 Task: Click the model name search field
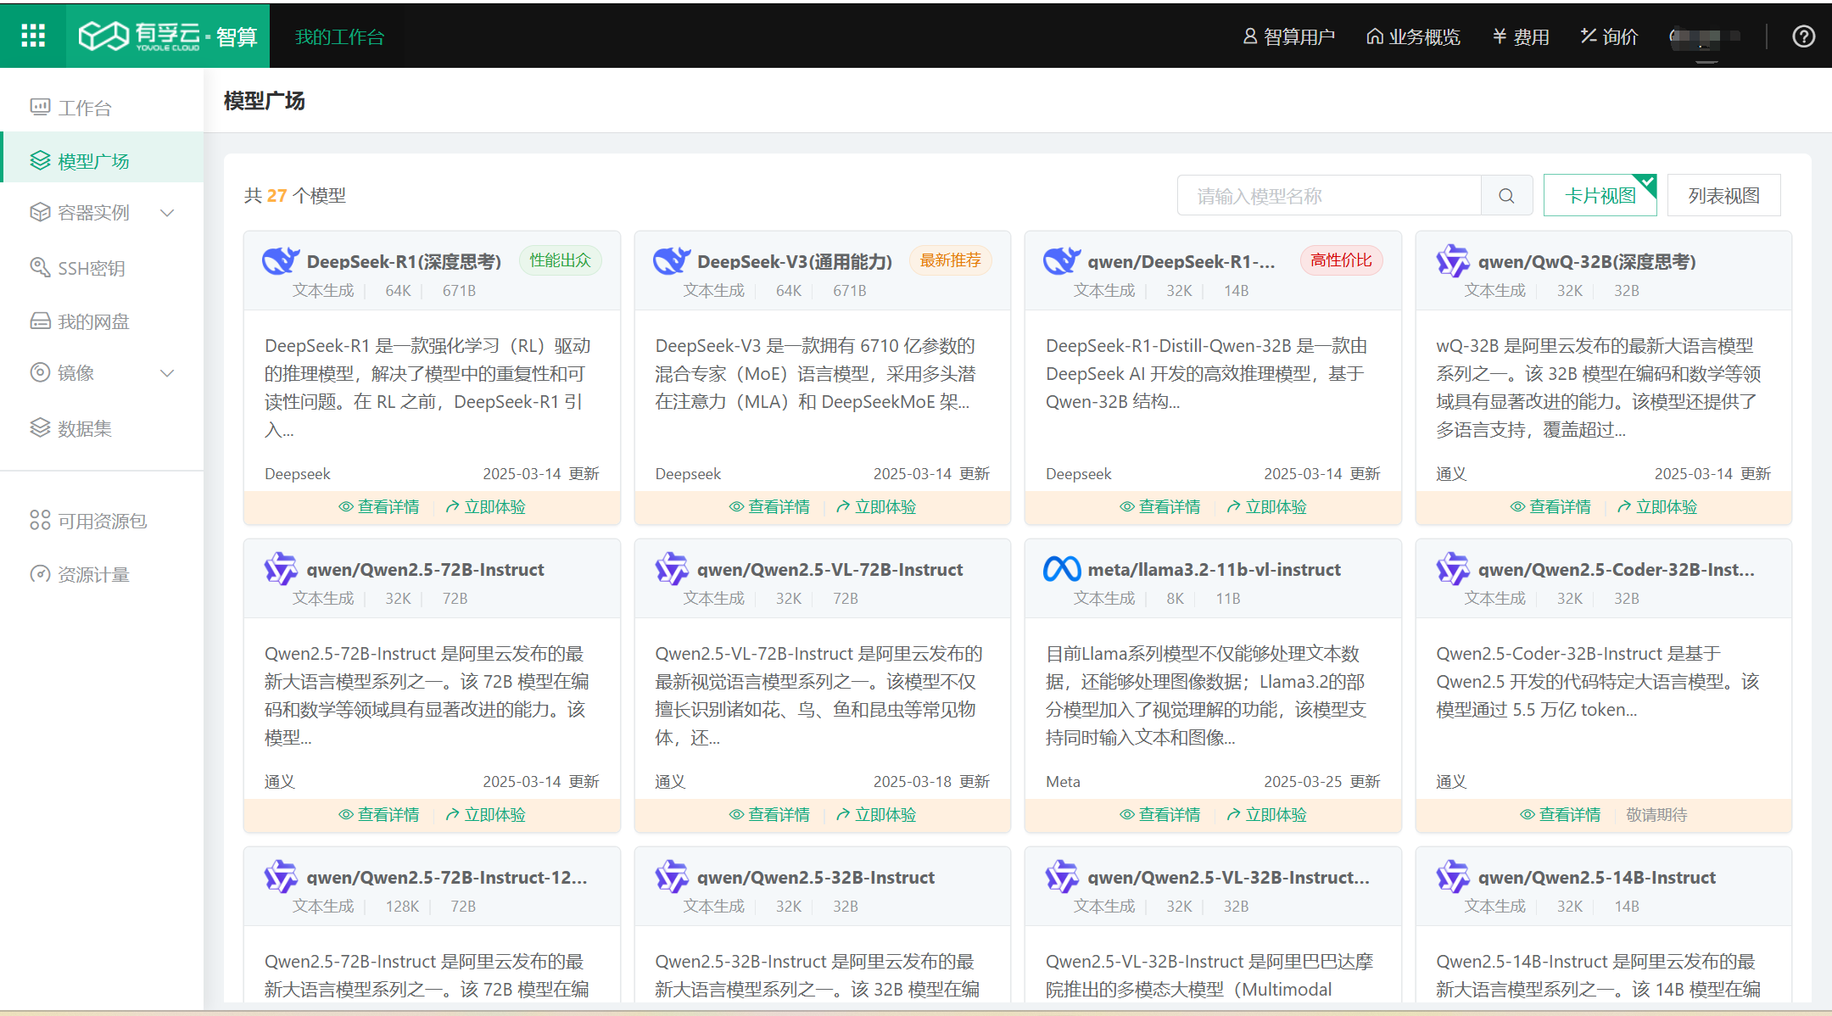point(1329,196)
